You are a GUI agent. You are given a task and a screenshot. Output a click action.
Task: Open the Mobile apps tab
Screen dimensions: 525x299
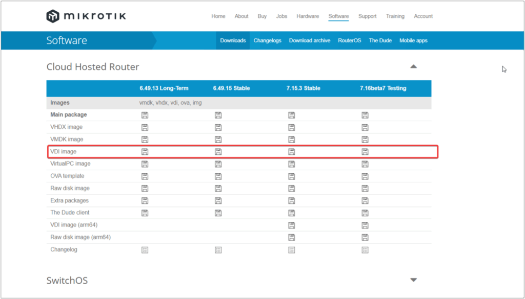pos(414,40)
